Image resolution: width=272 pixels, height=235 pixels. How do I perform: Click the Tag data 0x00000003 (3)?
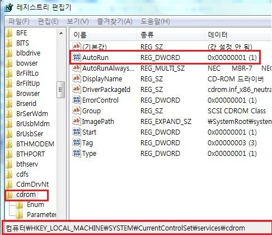click(232, 143)
